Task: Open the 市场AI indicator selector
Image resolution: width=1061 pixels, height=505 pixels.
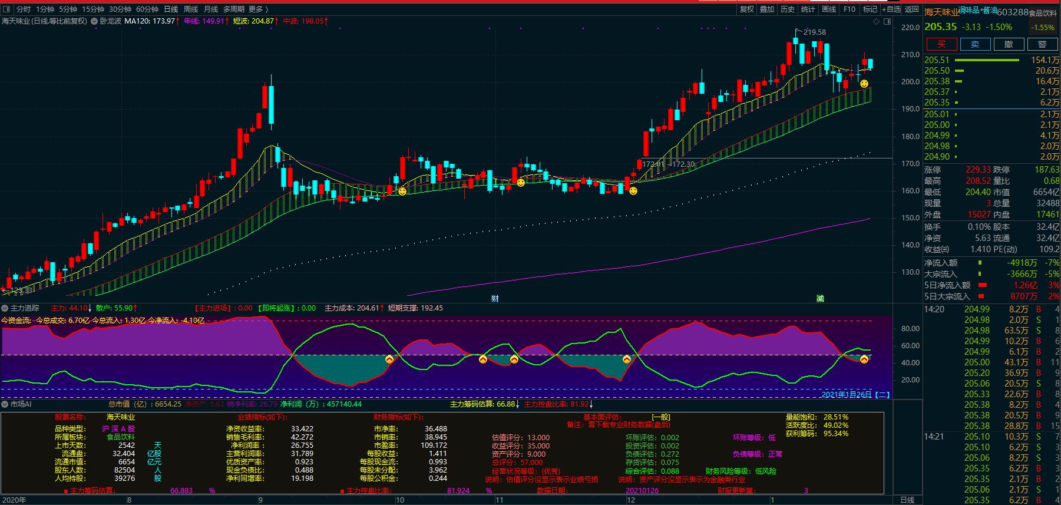Action: click(x=5, y=404)
